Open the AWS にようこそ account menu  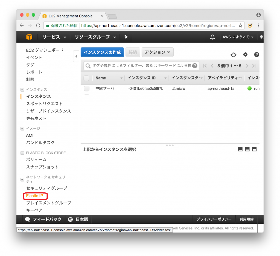click(238, 37)
